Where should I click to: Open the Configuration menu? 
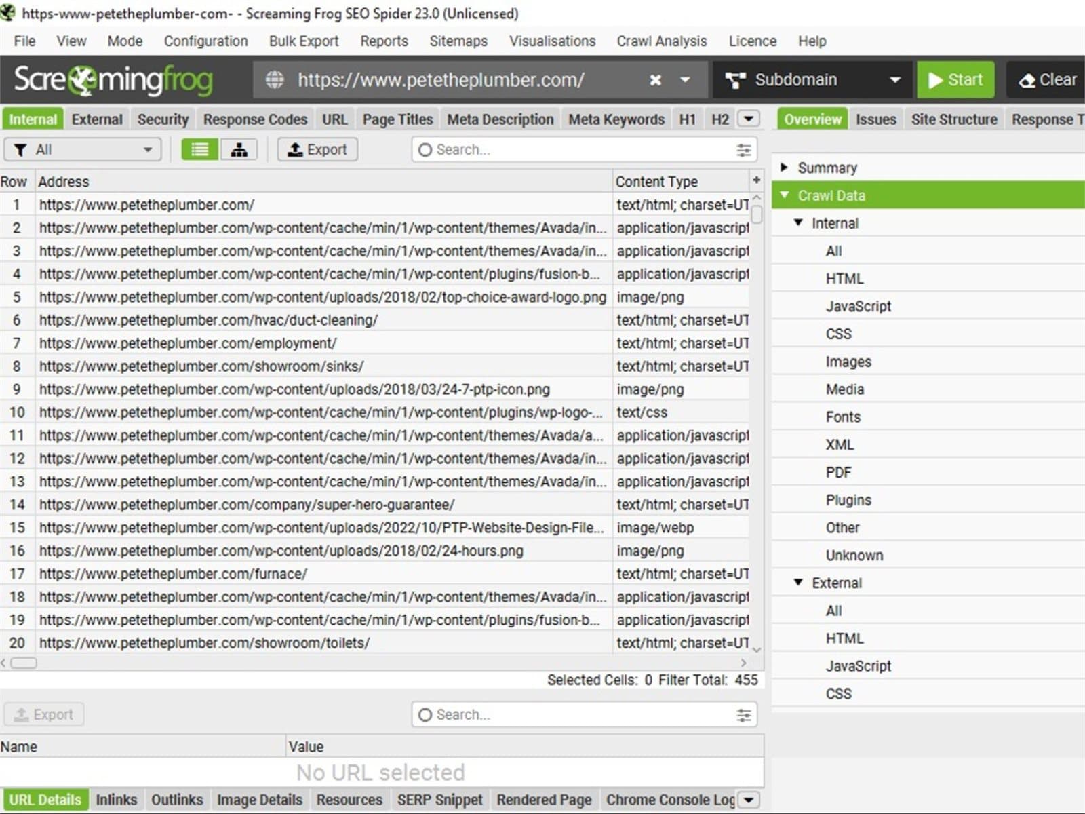click(205, 41)
